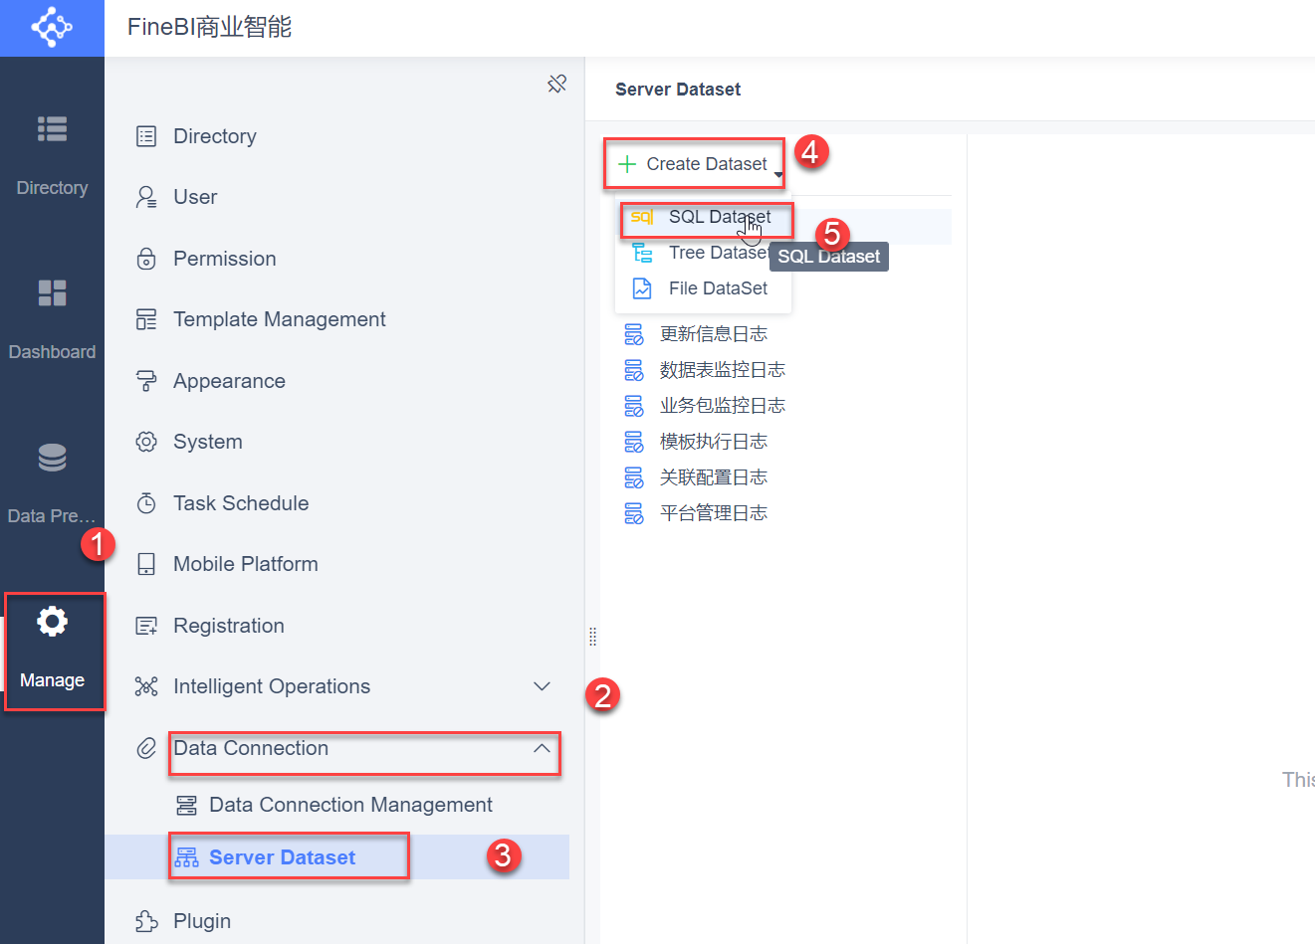Viewport: 1315px width, 944px height.
Task: Collapse the Data Connection chevron
Action: click(x=542, y=748)
